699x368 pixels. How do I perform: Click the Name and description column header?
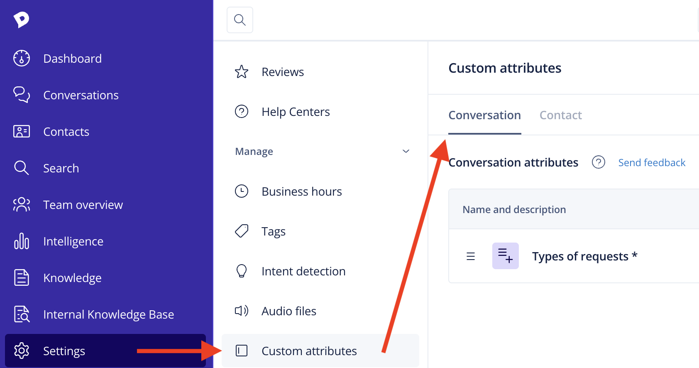[x=514, y=209]
